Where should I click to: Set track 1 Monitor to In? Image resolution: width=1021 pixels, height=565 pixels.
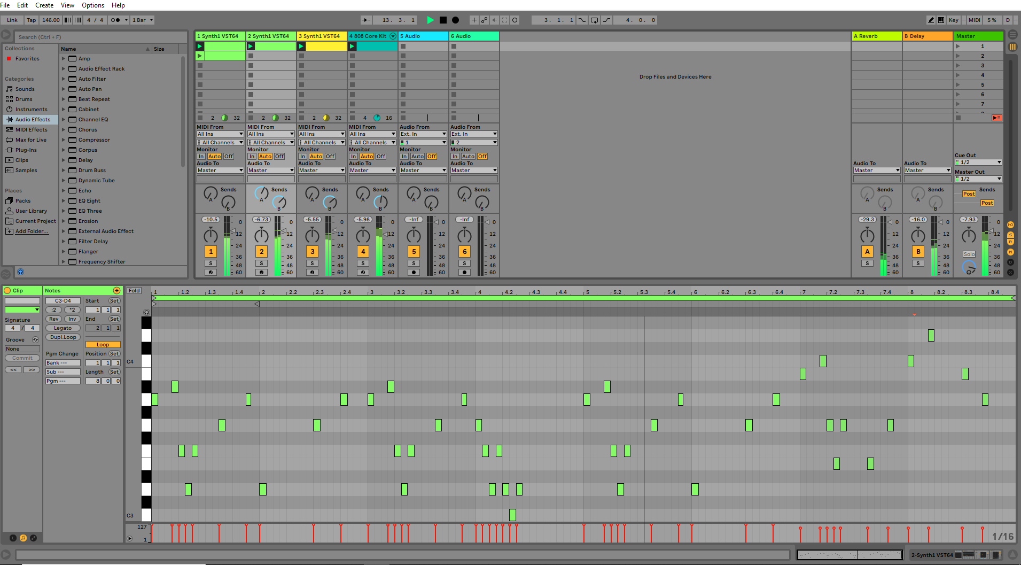201,157
